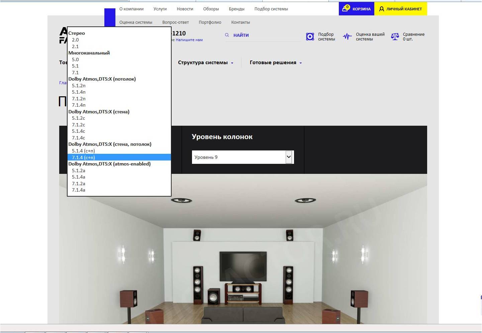Viewport: 482px width, 333px height.
Task: Click the scales icon for Сравнение
Action: [x=395, y=36]
